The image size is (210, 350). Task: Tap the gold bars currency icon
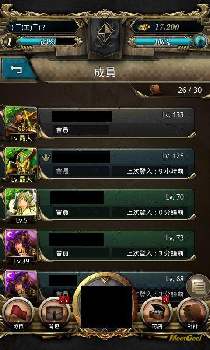click(144, 27)
